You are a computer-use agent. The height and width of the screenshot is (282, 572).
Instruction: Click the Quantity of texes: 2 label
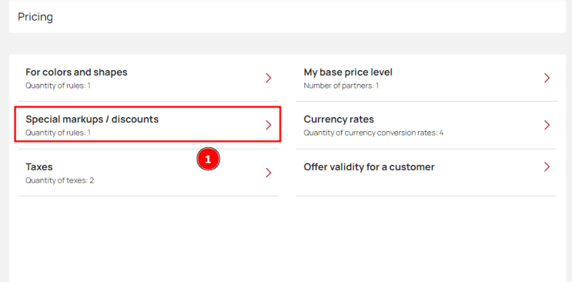[x=60, y=180]
